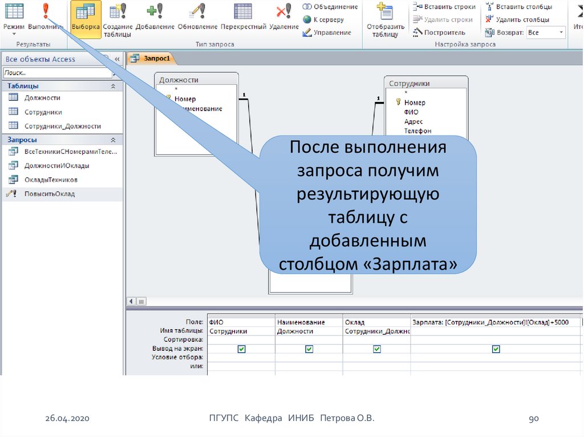Select the Удаление delete query icon

pyautogui.click(x=283, y=13)
